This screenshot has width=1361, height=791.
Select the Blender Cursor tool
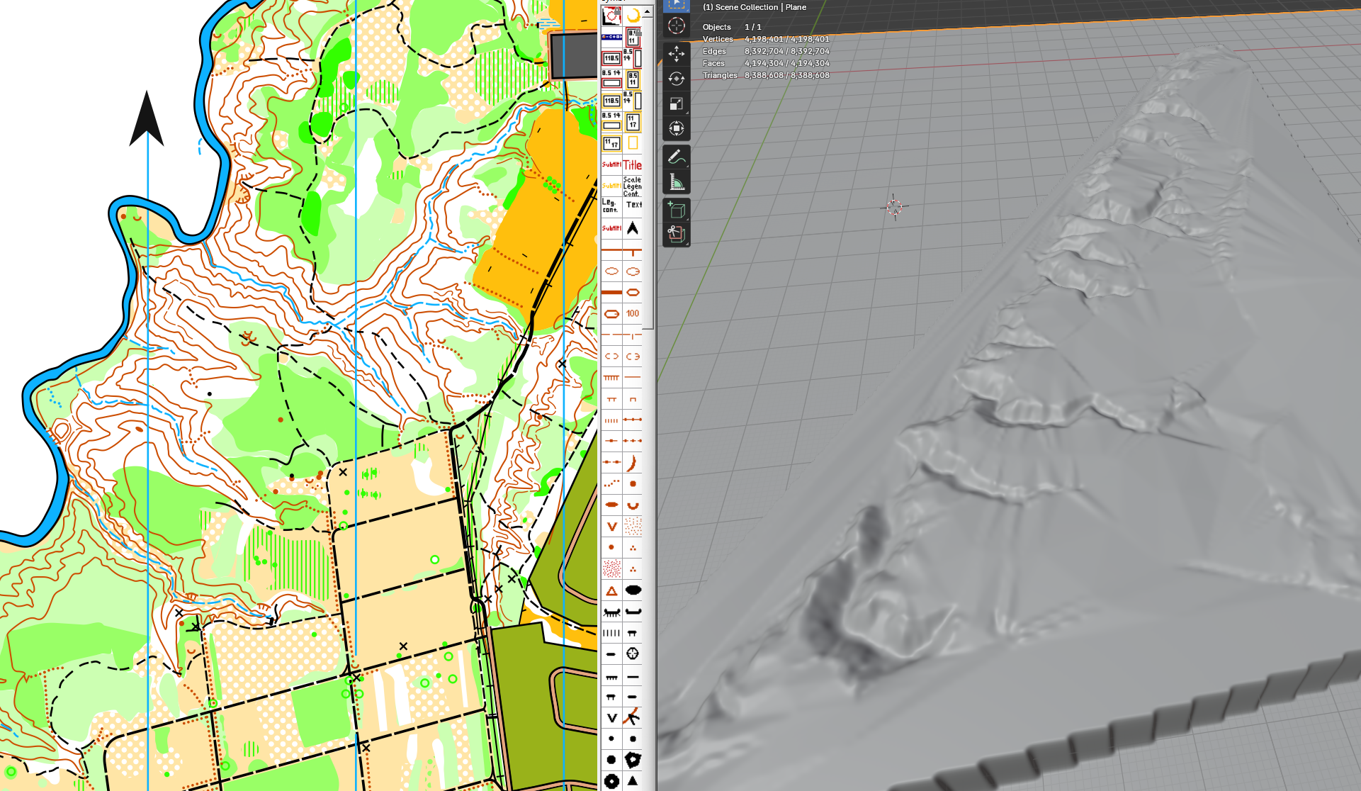pos(676,26)
